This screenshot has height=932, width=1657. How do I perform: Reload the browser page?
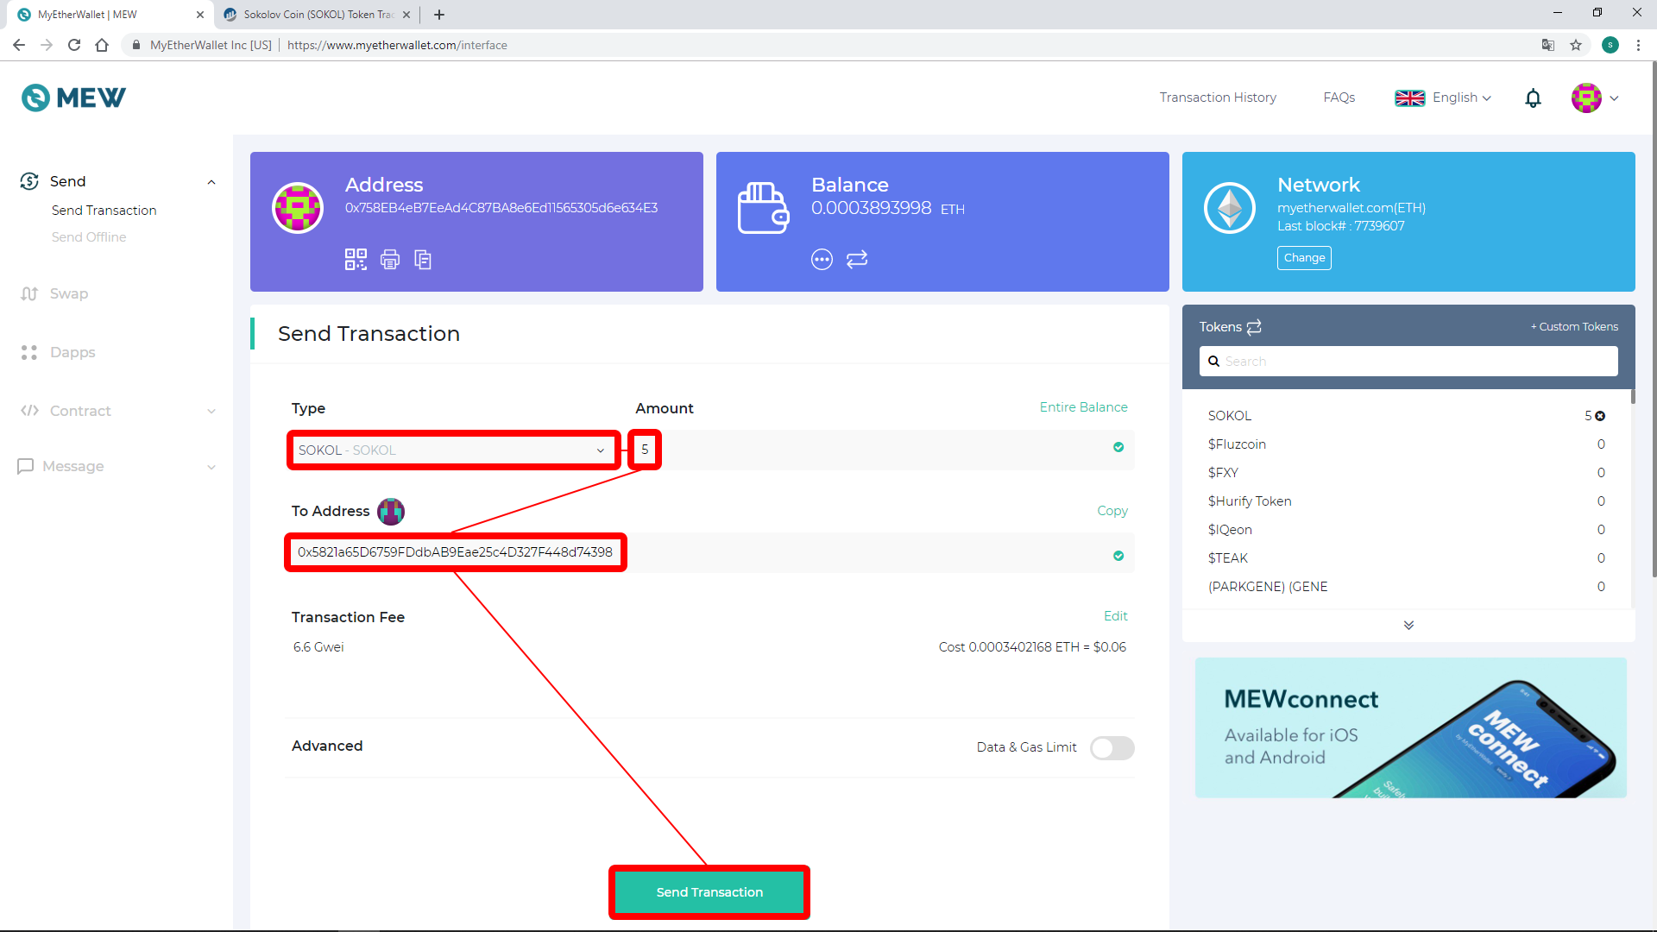(x=74, y=45)
